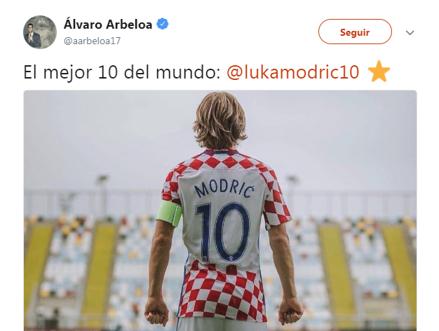439x331 pixels.
Task: Click the blue verified badge
Action: [x=163, y=24]
